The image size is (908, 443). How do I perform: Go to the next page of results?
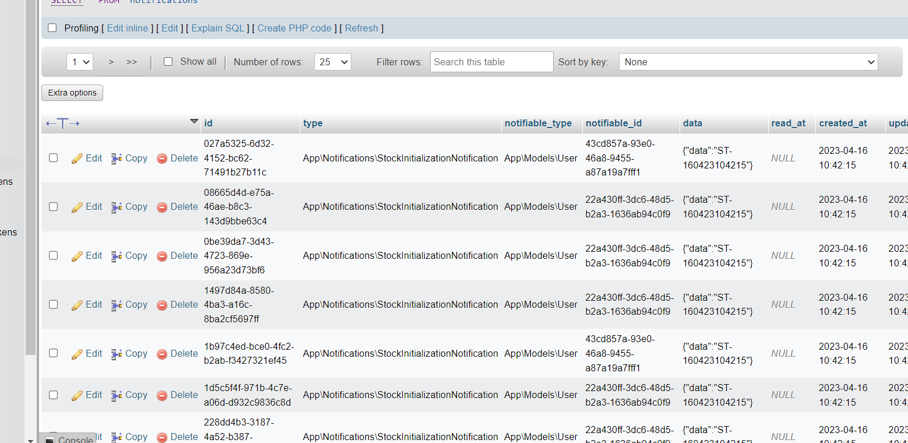[111, 62]
